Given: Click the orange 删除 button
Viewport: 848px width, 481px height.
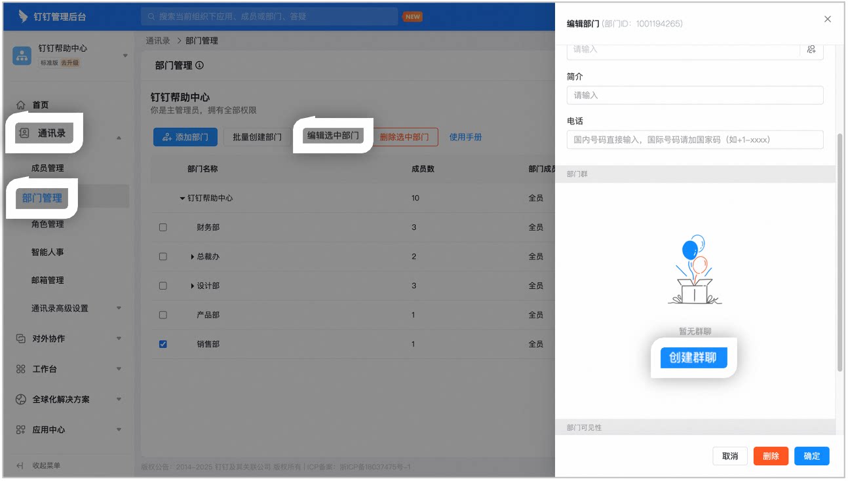Looking at the screenshot, I should [771, 456].
